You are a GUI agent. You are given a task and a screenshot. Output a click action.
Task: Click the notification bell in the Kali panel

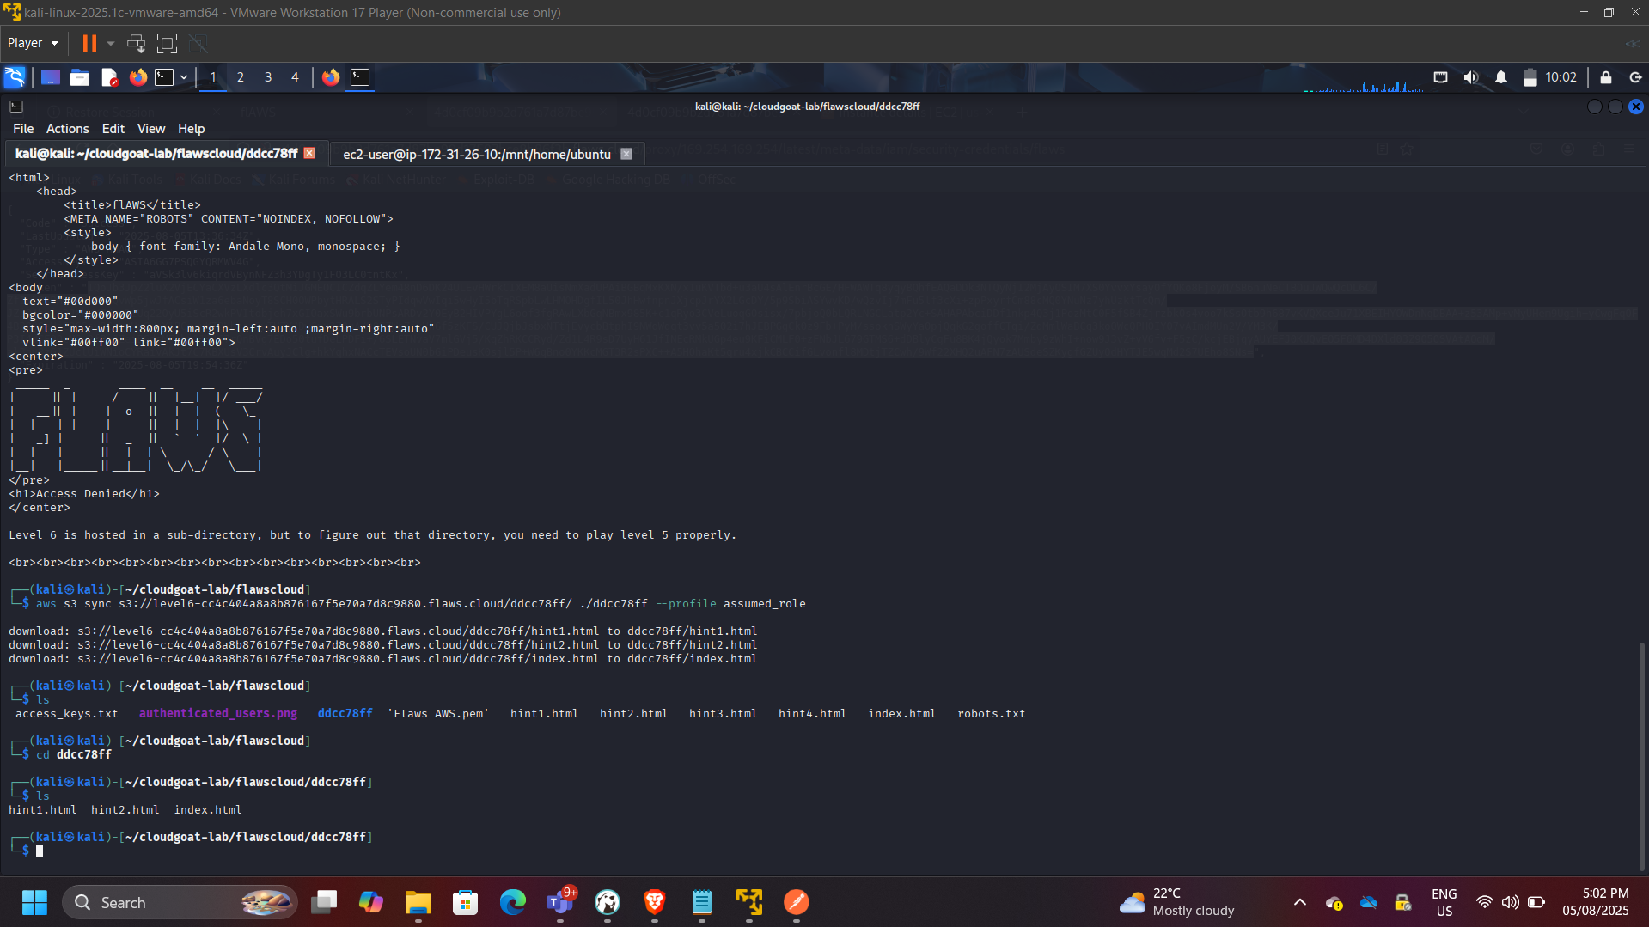point(1501,77)
